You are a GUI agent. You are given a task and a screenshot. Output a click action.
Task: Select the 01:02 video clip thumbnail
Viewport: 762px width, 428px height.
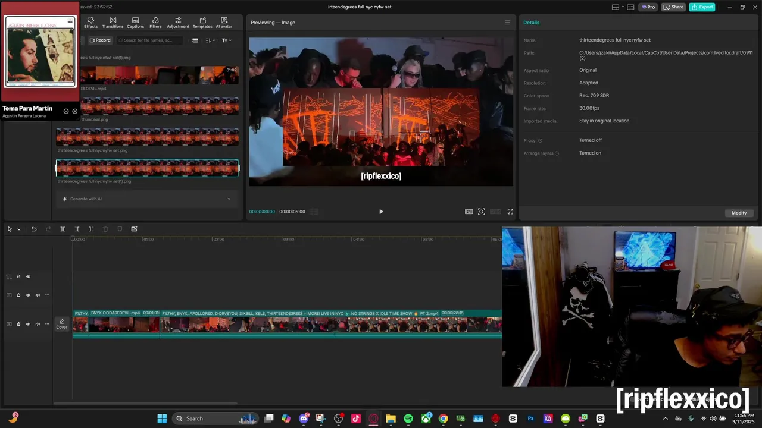[x=160, y=75]
